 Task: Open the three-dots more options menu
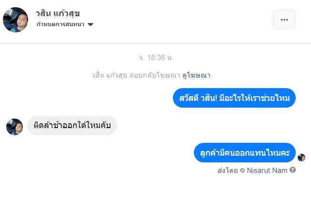284,20
